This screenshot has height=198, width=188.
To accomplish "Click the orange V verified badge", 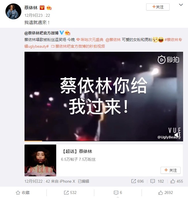I will [42, 8].
